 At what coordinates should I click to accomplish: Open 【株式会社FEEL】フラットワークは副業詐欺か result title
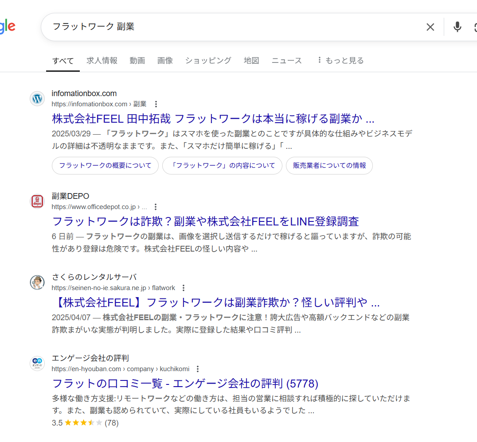[x=216, y=302]
